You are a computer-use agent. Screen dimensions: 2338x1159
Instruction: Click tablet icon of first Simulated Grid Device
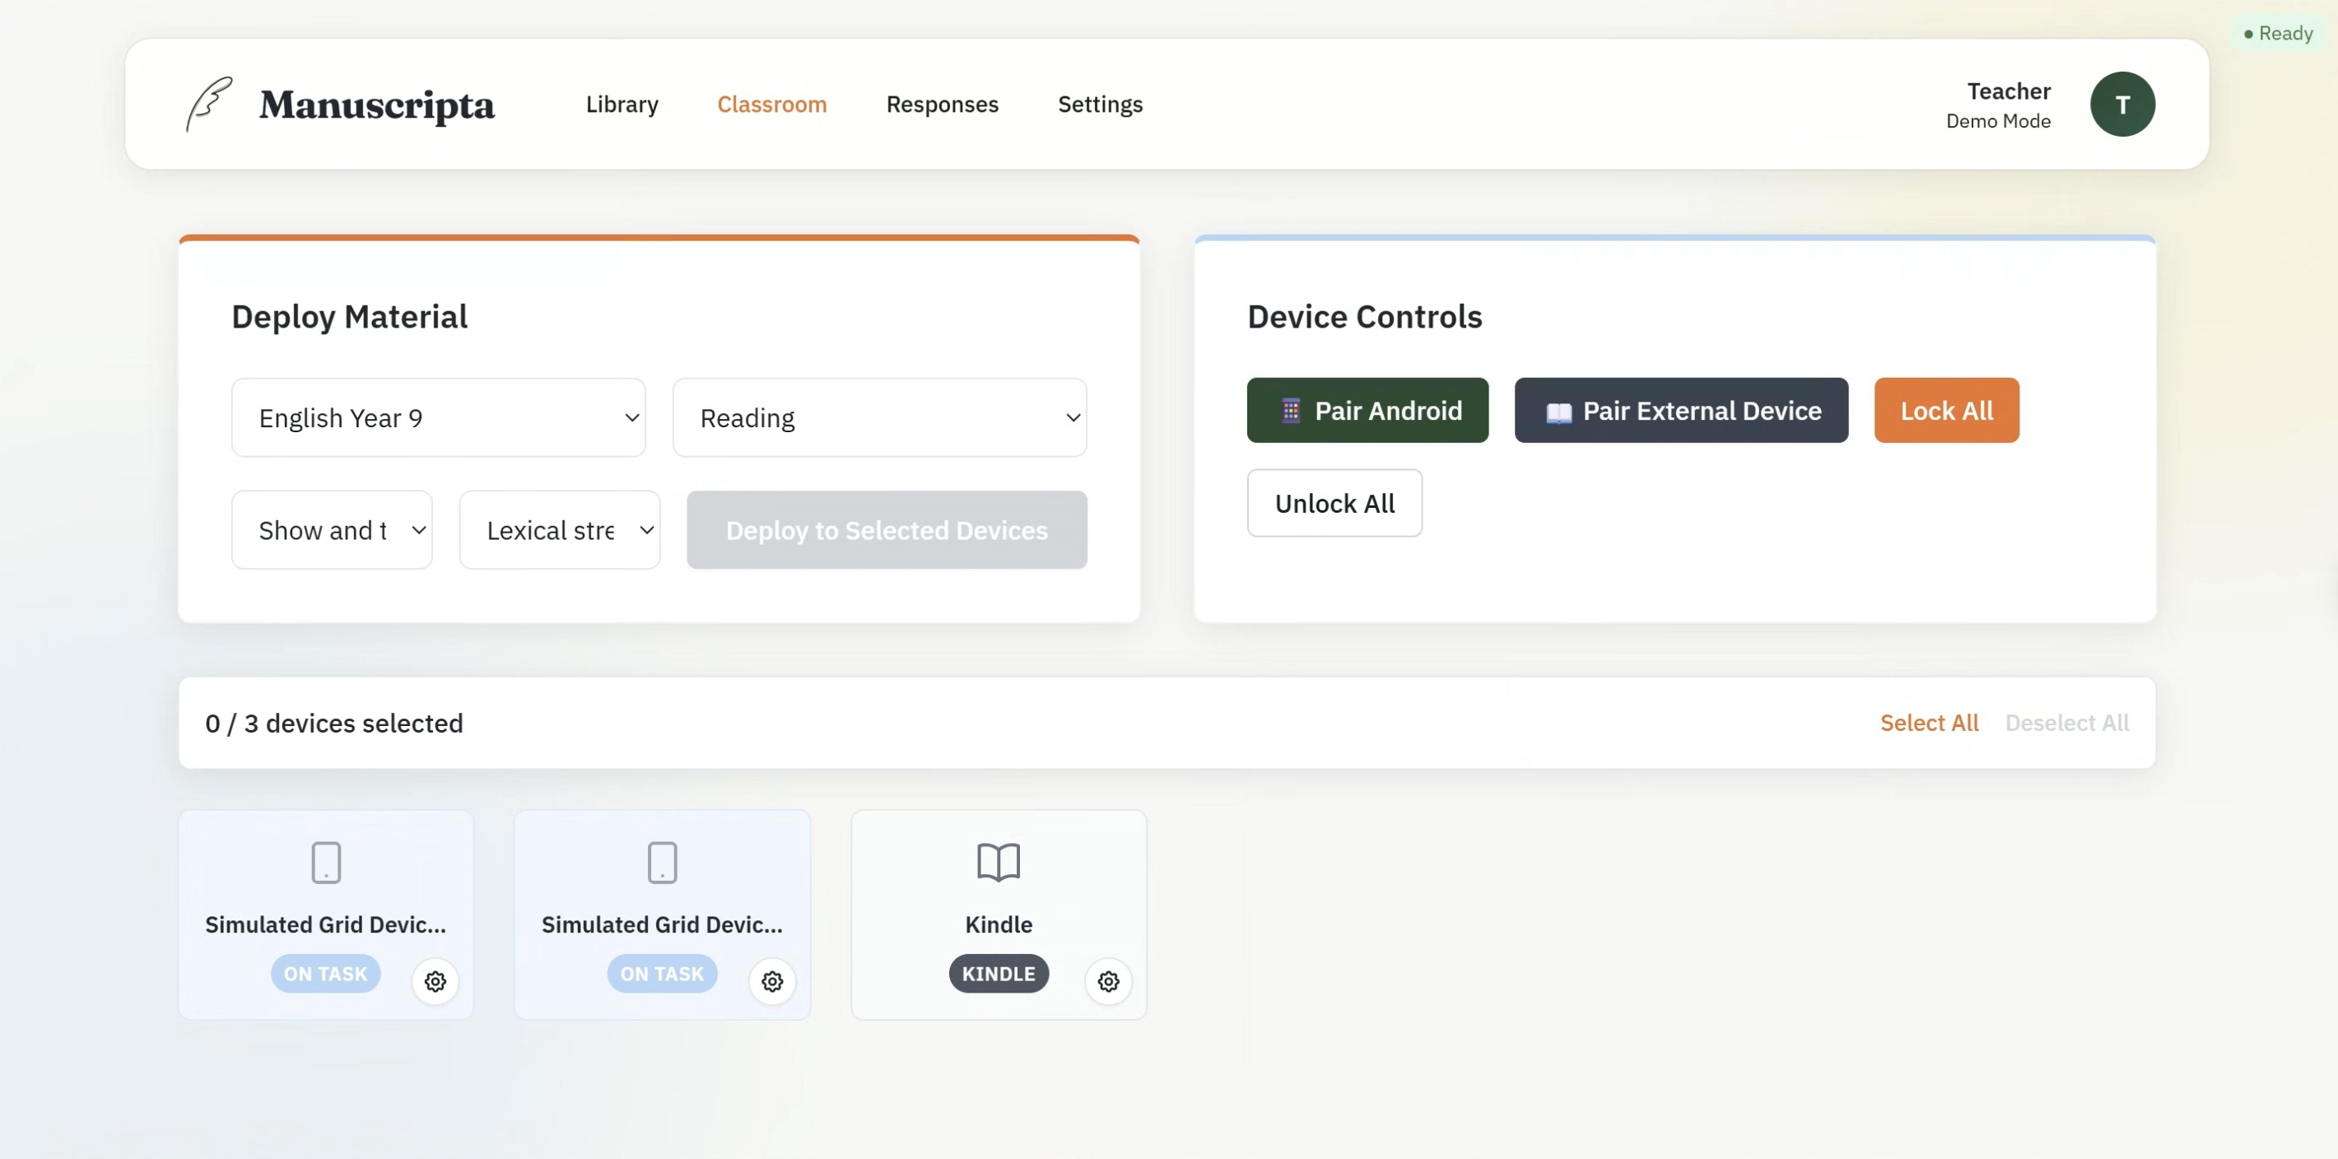[x=326, y=861]
